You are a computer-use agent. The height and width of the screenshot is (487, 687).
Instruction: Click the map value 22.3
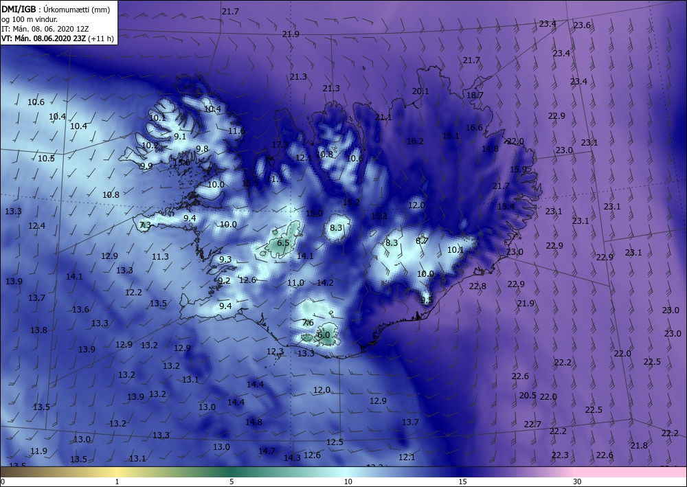[x=560, y=455]
